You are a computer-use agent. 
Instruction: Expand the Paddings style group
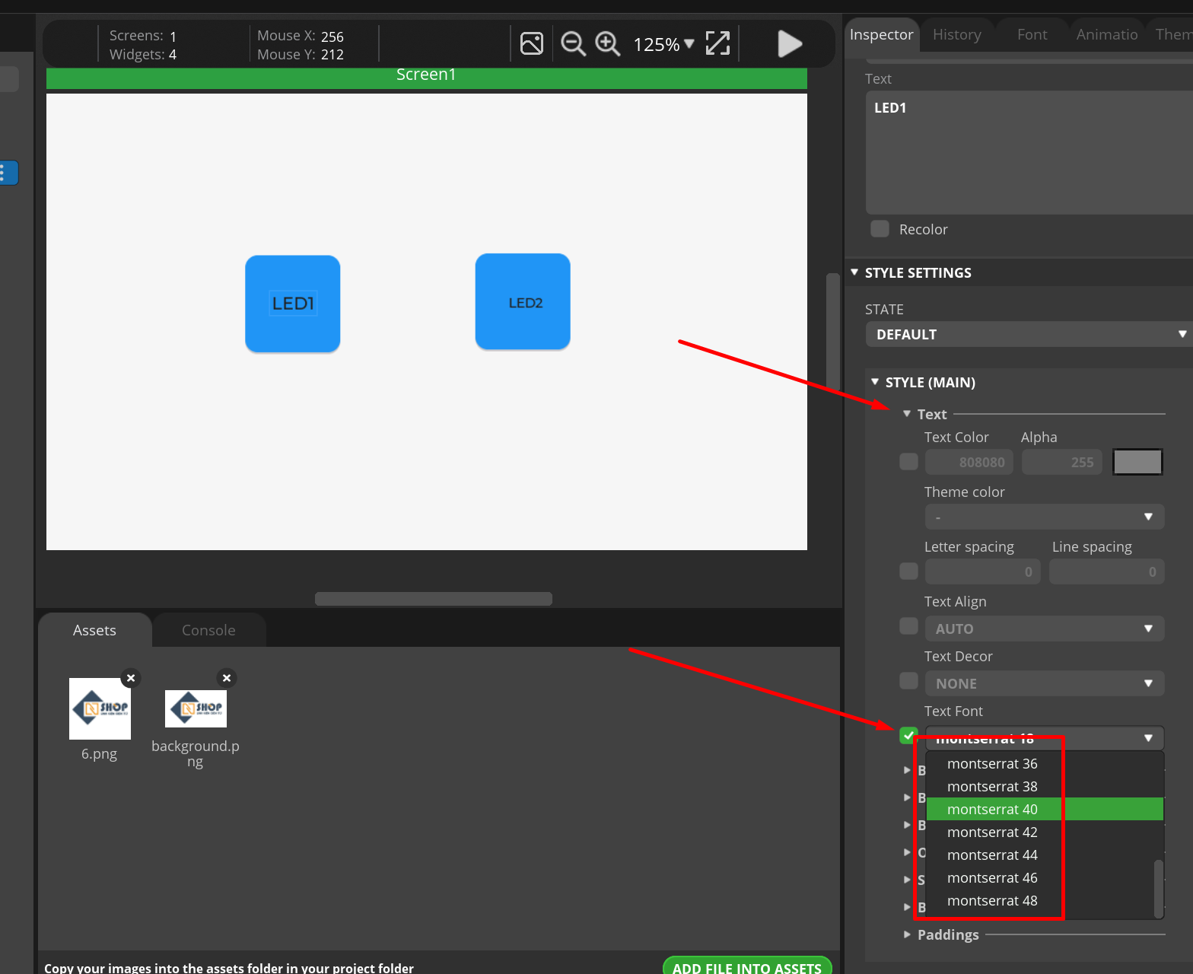(907, 934)
